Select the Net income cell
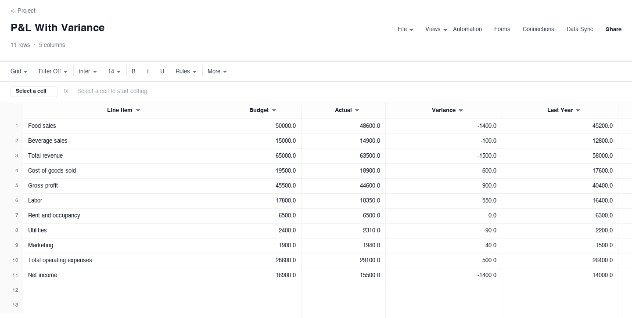The width and height of the screenshot is (632, 318). (x=120, y=275)
